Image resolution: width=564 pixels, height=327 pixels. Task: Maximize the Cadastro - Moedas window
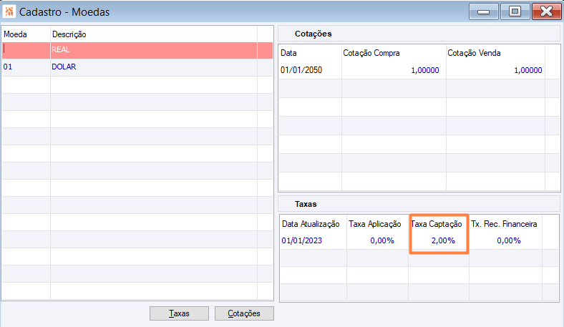515,11
